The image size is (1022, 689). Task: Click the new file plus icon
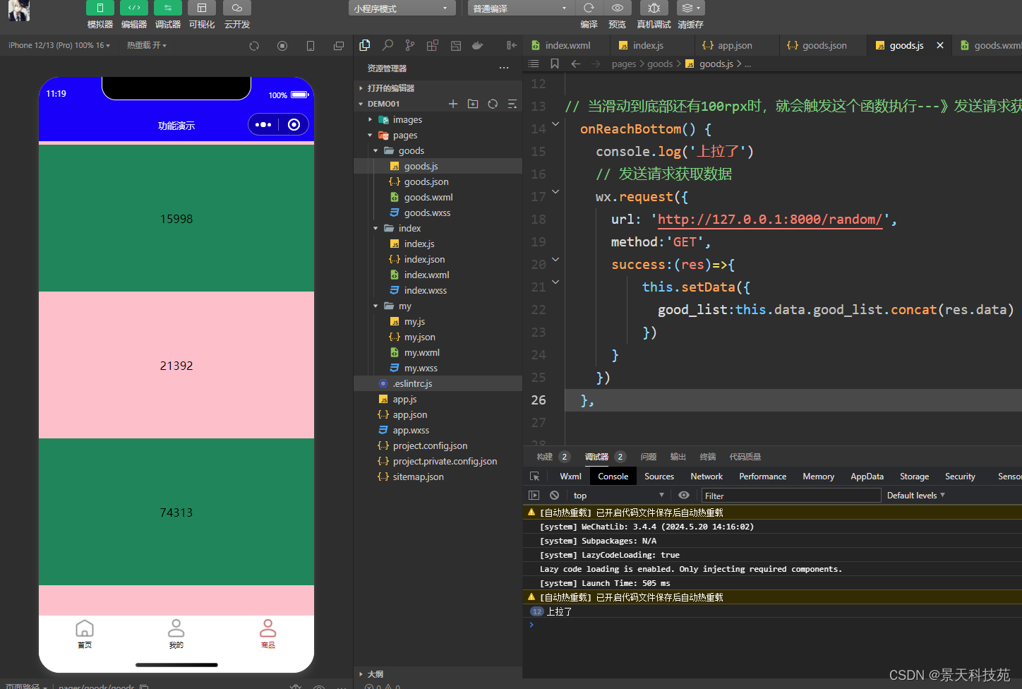[x=453, y=104]
